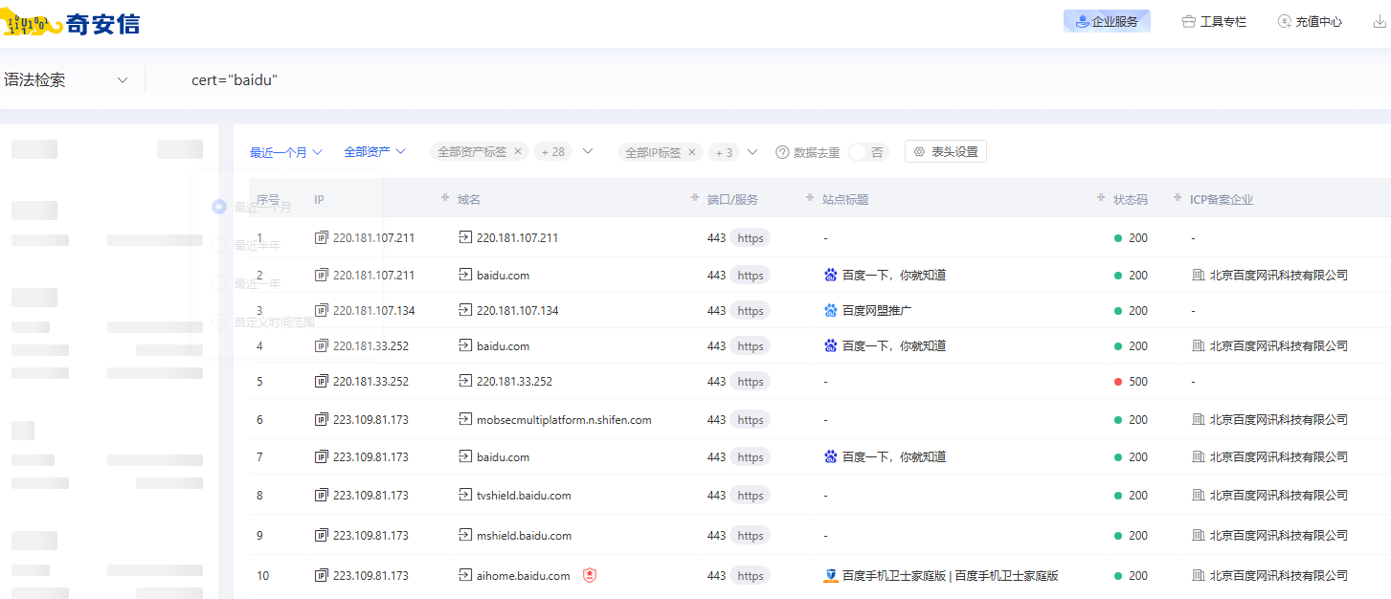Click the red 500 status dot
This screenshot has width=1391, height=599.
(x=1118, y=381)
